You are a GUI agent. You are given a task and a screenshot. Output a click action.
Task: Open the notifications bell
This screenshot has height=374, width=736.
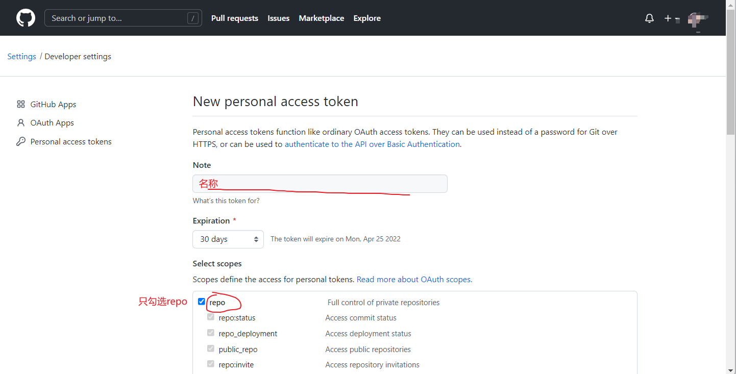point(649,18)
